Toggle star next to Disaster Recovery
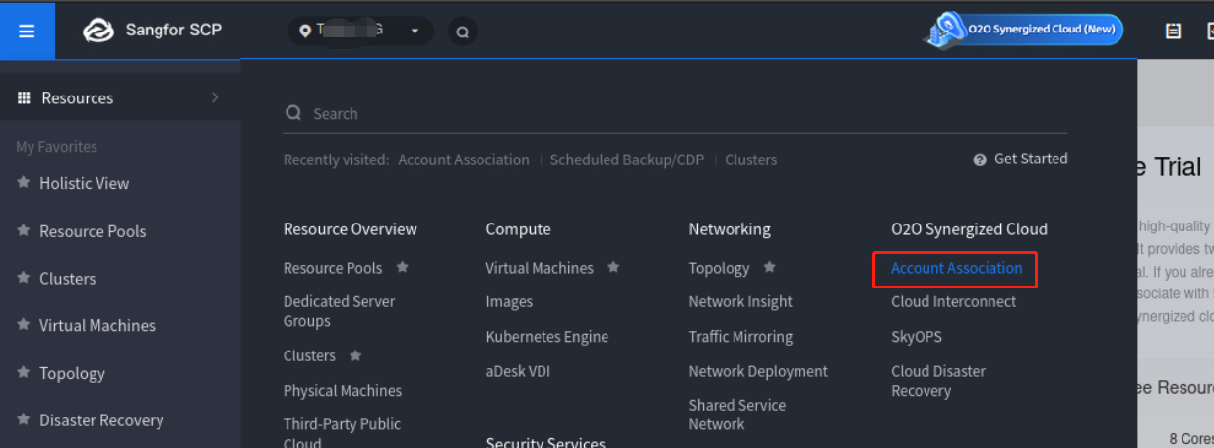Viewport: 1214px width, 448px height. click(x=23, y=419)
